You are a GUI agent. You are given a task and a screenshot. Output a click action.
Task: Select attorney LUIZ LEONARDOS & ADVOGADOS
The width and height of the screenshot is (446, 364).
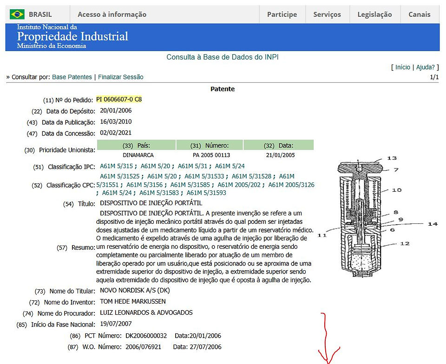(146, 312)
